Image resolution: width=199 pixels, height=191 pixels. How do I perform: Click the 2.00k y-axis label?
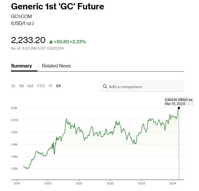(15, 120)
